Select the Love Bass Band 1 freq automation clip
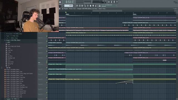The image size is (178, 100). (x=112, y=81)
